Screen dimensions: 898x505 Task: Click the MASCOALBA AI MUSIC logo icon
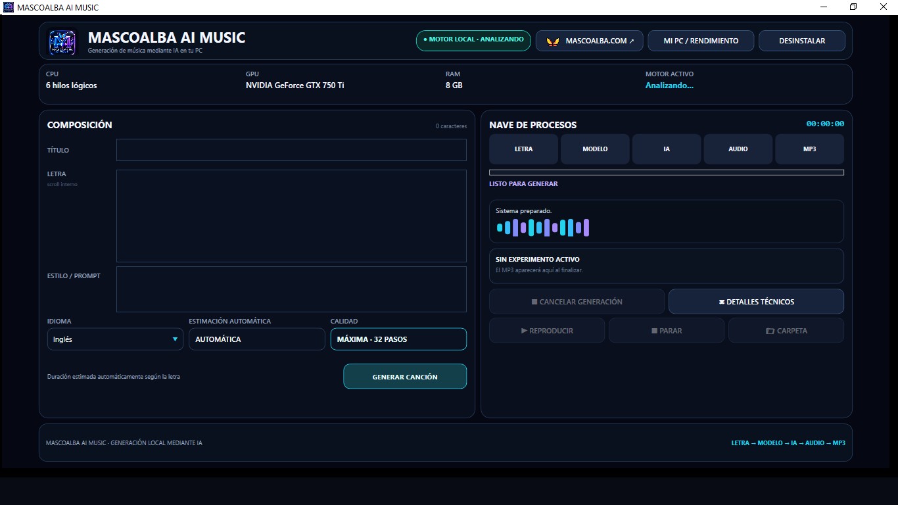pyautogui.click(x=62, y=42)
